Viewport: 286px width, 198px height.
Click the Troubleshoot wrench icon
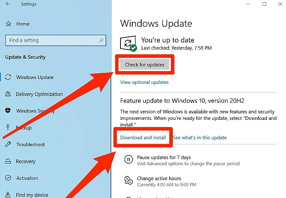tap(8, 144)
